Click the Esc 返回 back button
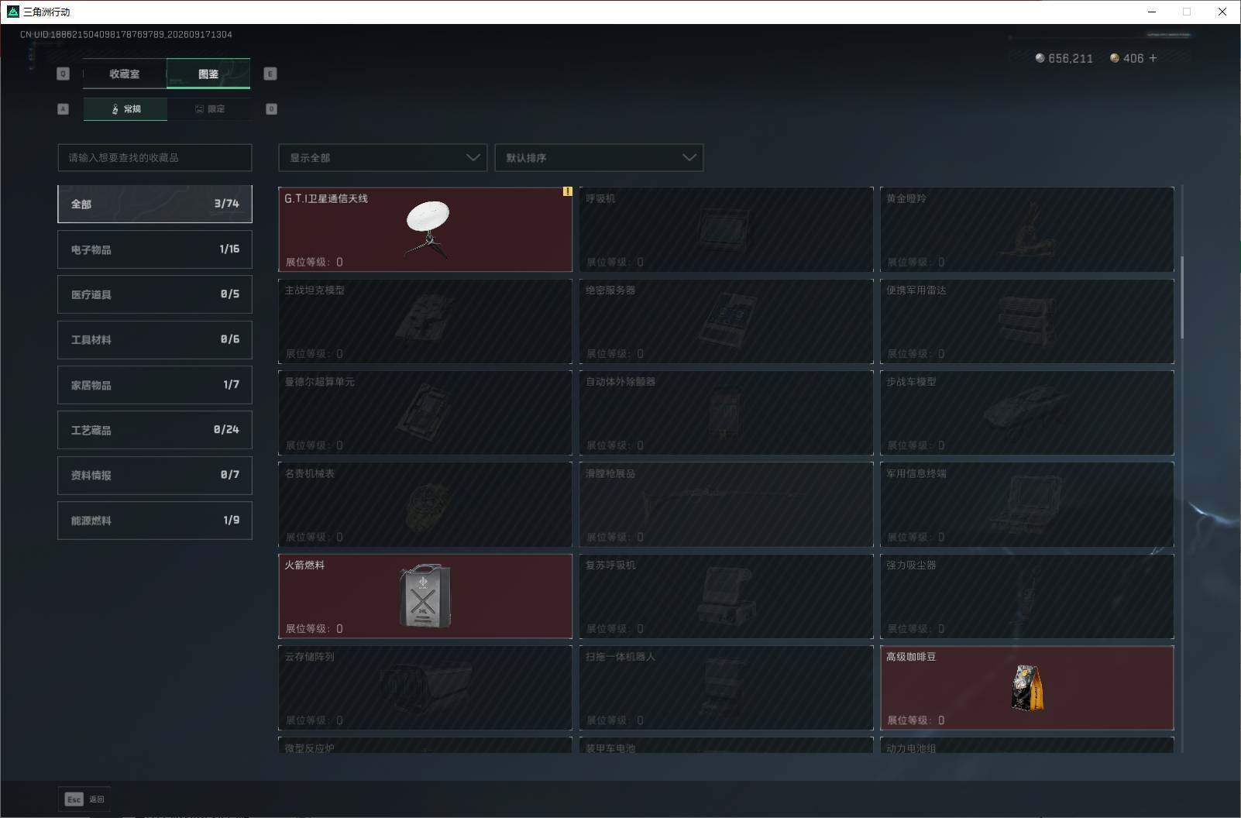This screenshot has width=1241, height=818. pyautogui.click(x=84, y=799)
